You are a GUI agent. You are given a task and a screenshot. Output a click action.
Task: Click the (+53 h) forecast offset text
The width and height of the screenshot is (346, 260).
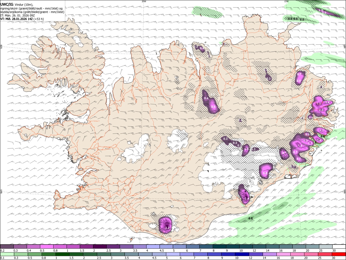39,19
